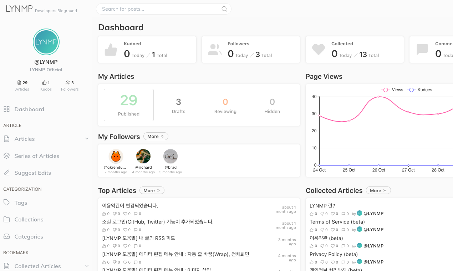Click the Collections folder icon
The width and height of the screenshot is (453, 271).
pyautogui.click(x=6, y=219)
